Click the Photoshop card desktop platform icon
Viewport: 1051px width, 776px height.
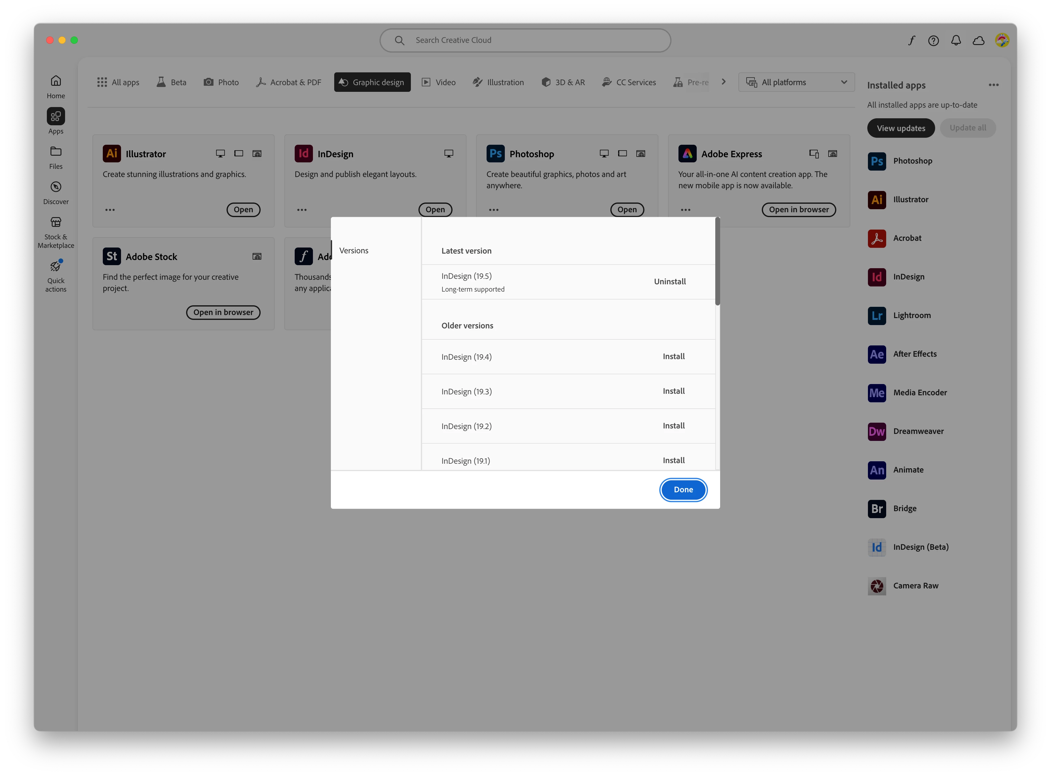(x=604, y=154)
